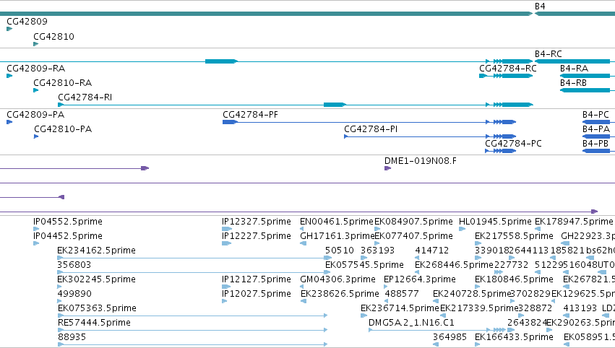Select transcript CG42810-RA
This screenshot has height=348, width=615.
coord(62,83)
